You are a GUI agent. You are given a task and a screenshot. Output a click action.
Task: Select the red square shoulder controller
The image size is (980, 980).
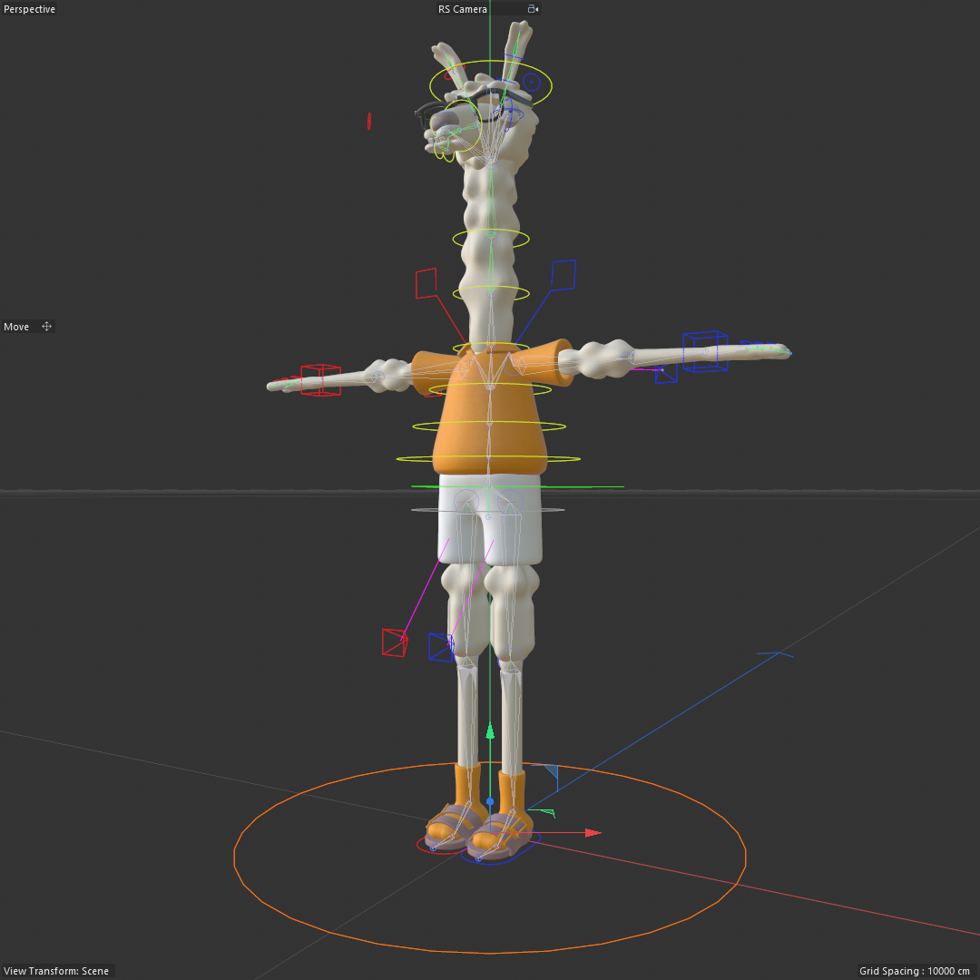(x=426, y=283)
